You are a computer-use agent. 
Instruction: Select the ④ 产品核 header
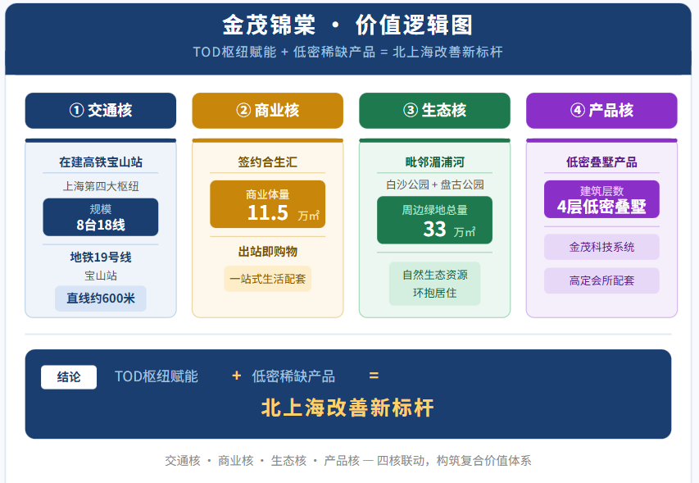tap(601, 111)
